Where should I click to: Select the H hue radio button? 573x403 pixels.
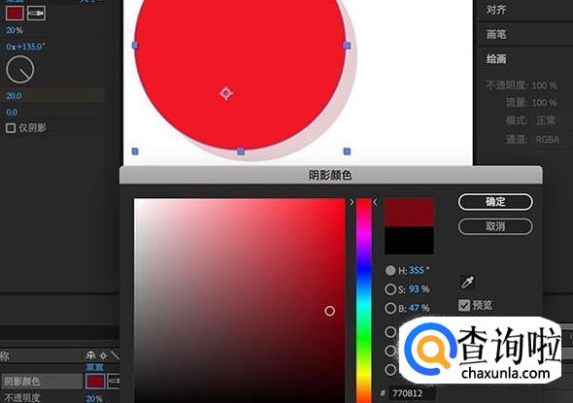coord(390,270)
